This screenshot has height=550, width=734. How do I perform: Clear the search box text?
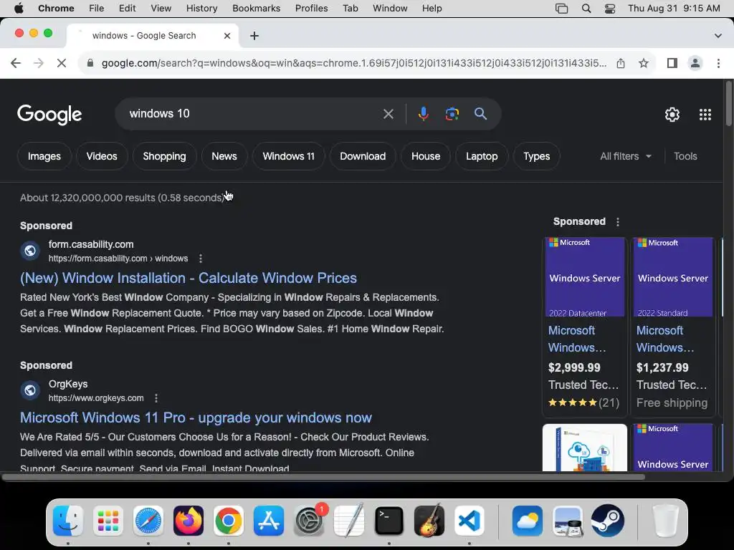tap(388, 114)
